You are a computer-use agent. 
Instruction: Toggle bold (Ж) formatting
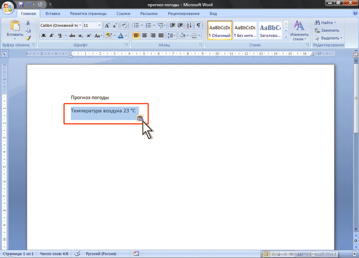(x=43, y=36)
